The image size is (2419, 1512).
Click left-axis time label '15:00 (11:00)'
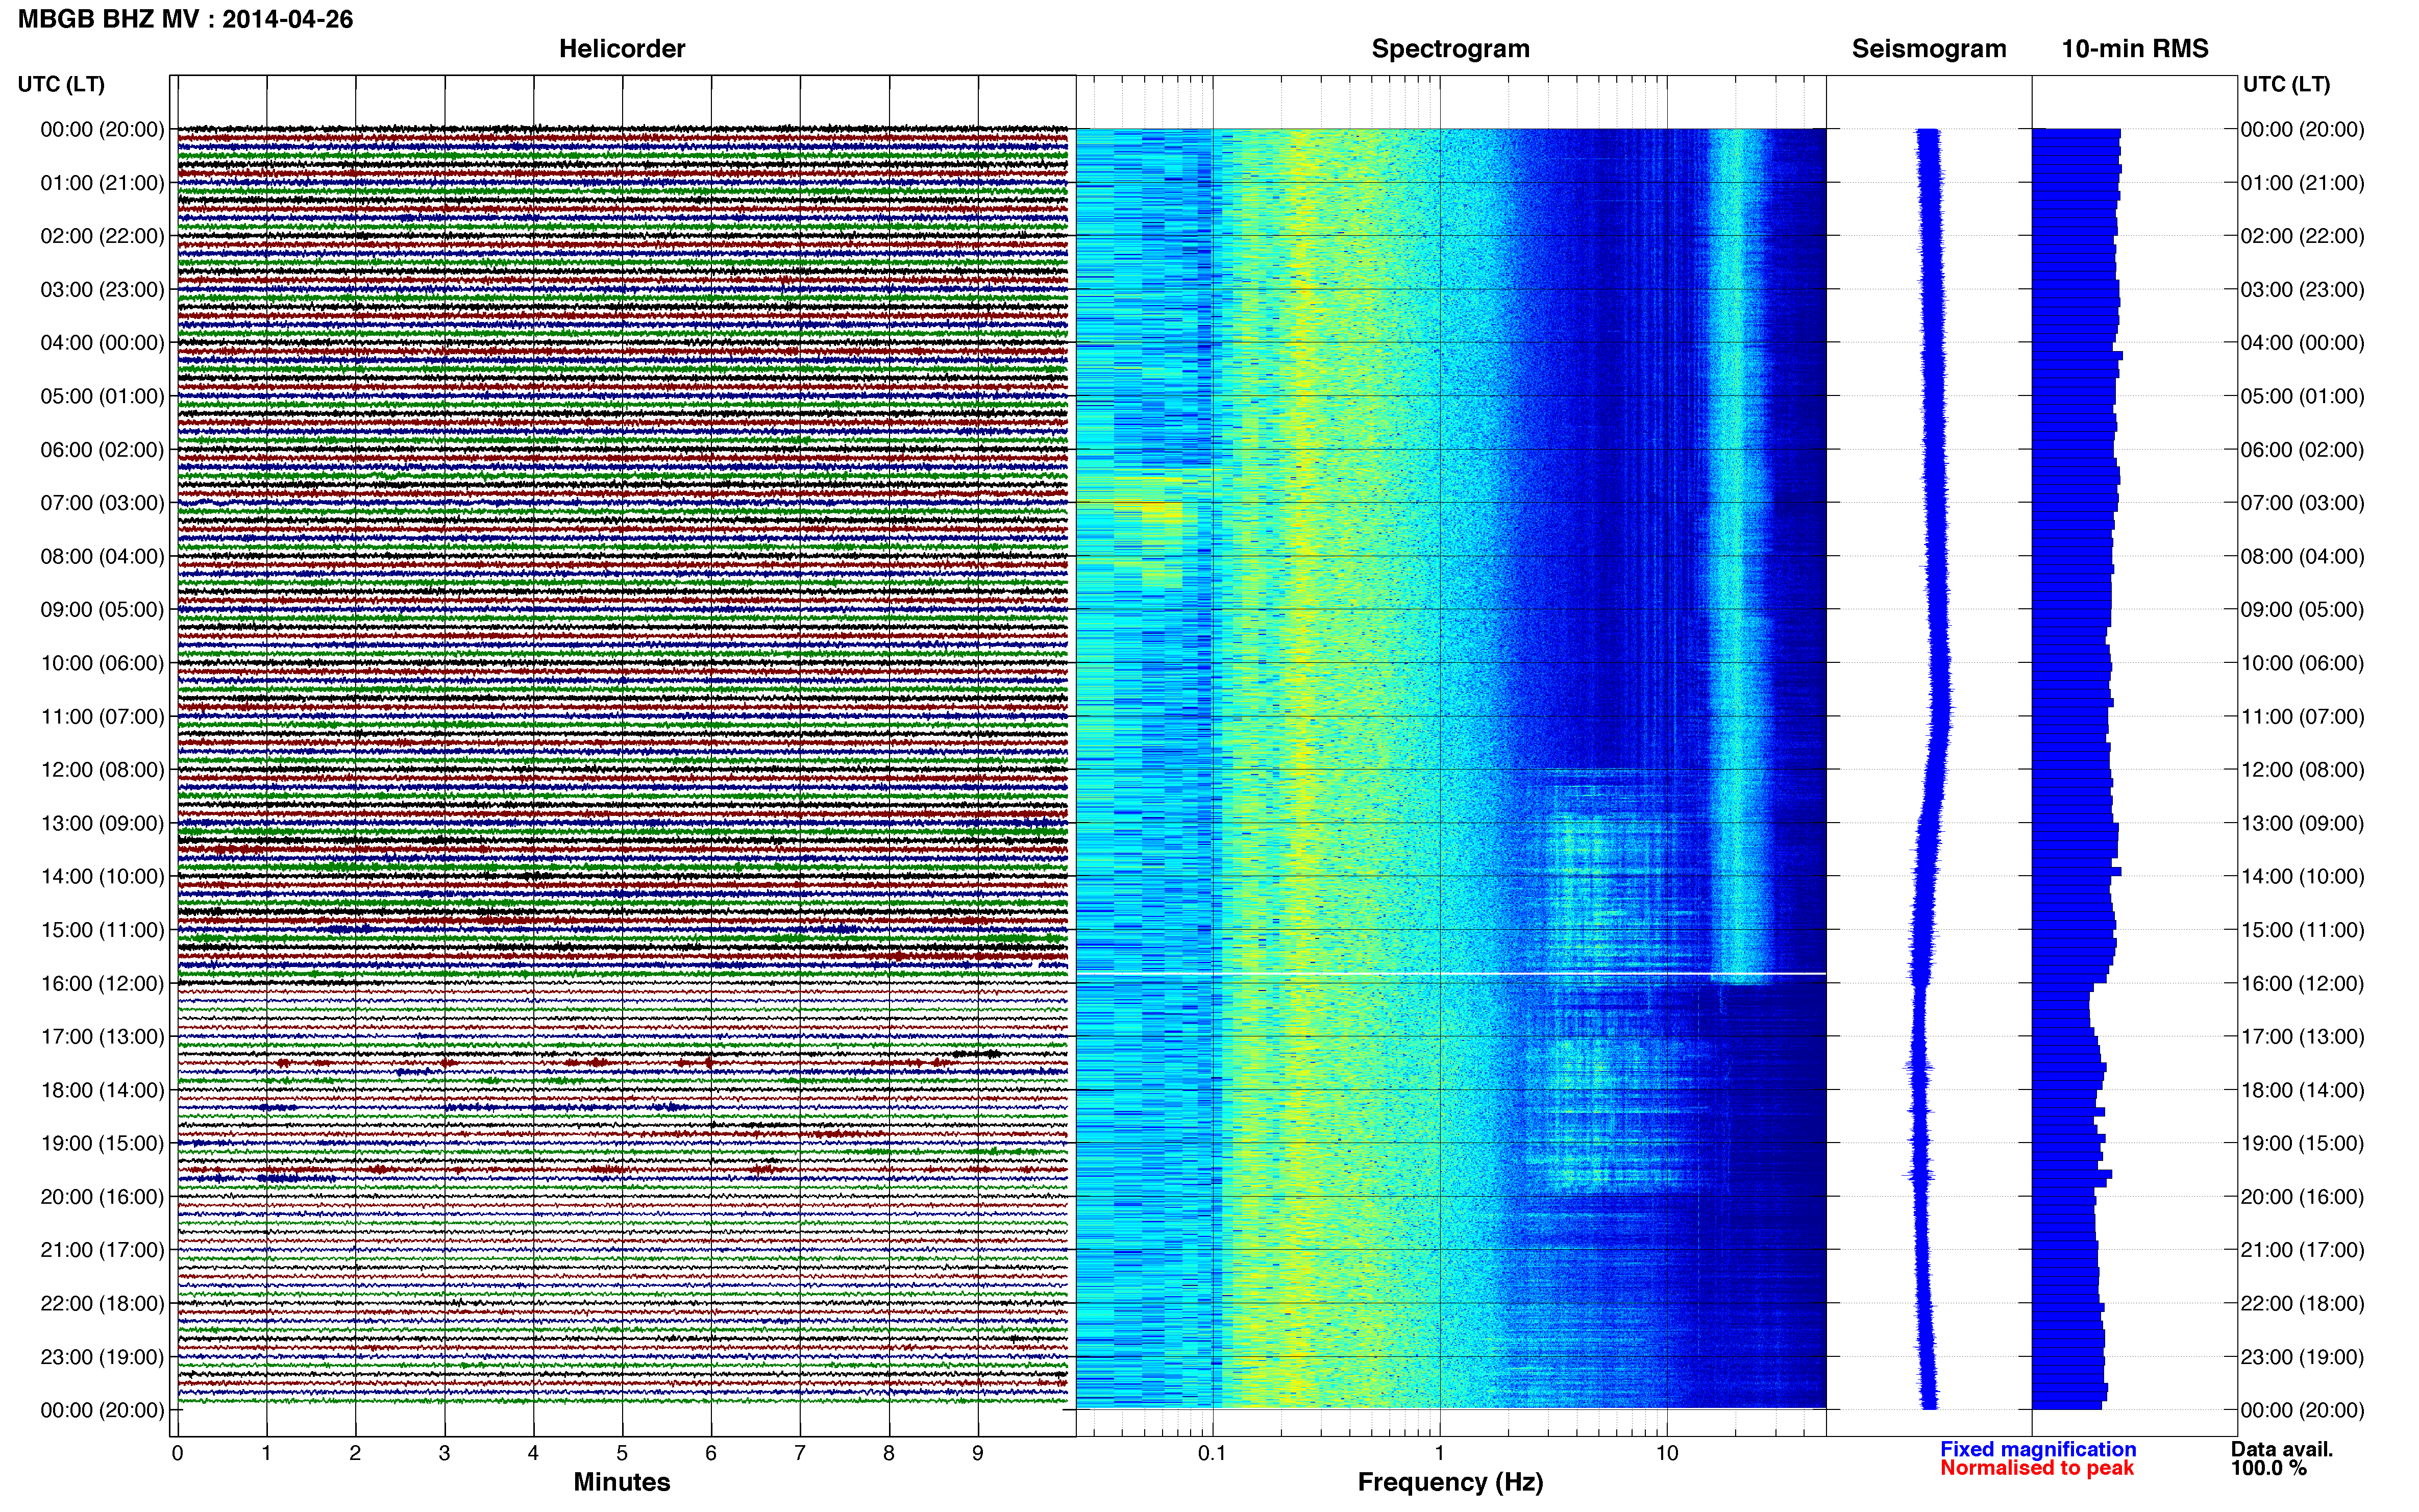pyautogui.click(x=102, y=930)
